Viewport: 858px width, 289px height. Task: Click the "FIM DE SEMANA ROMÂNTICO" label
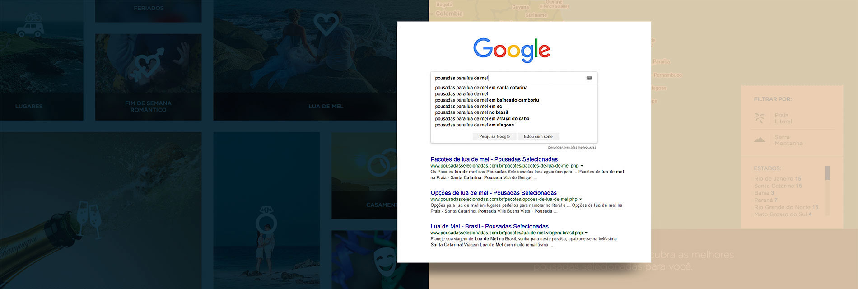click(x=148, y=107)
